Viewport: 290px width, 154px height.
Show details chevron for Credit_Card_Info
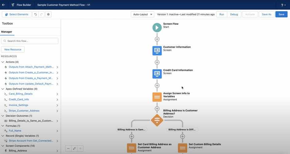coord(57,99)
